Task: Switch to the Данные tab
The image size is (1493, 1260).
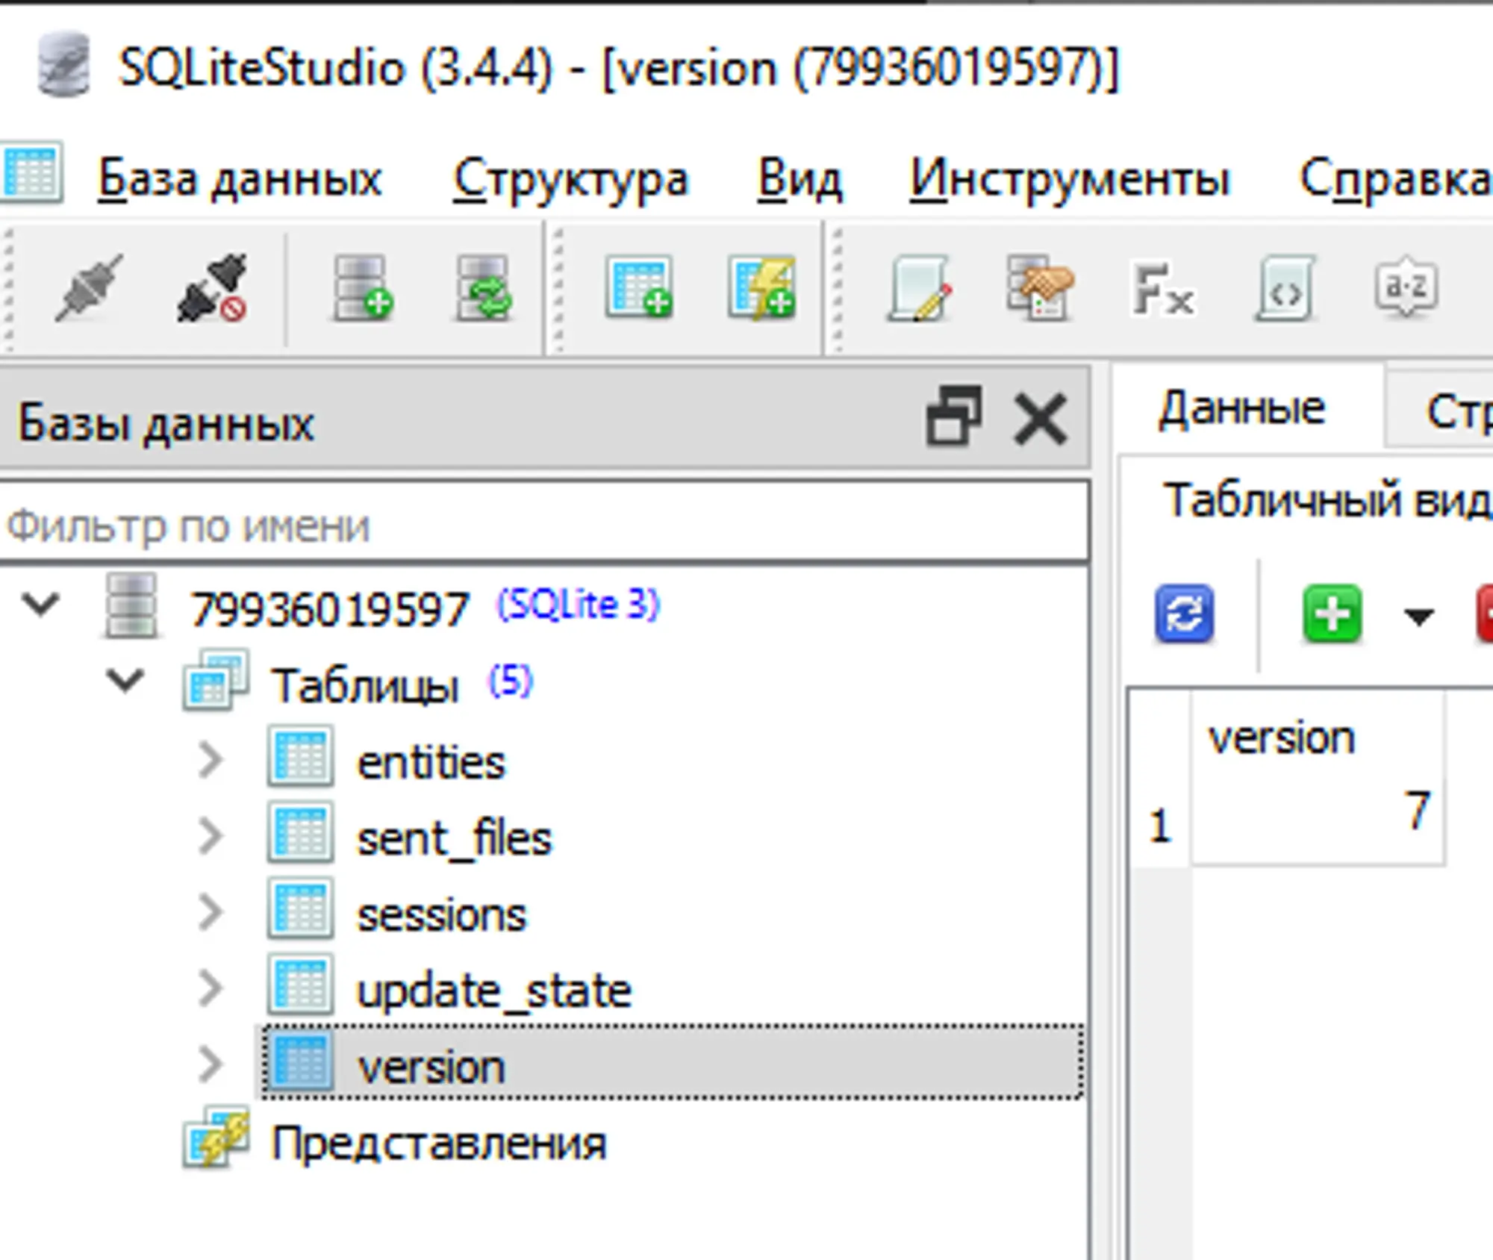Action: pyautogui.click(x=1242, y=409)
